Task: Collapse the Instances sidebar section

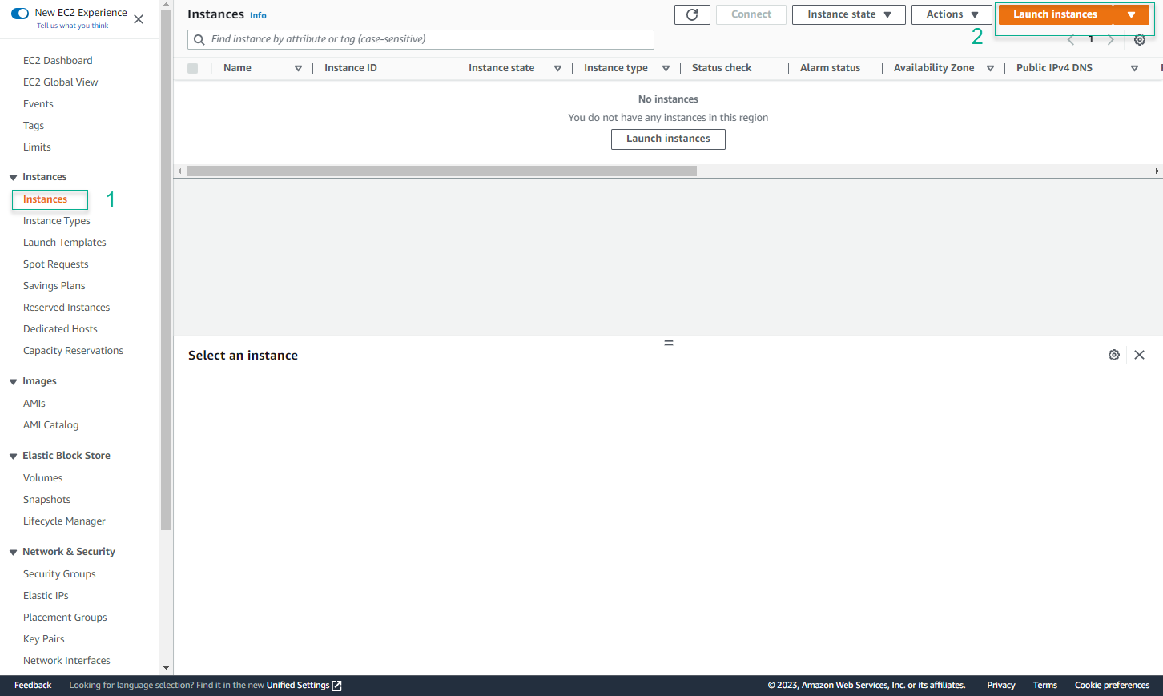Action: [x=13, y=177]
